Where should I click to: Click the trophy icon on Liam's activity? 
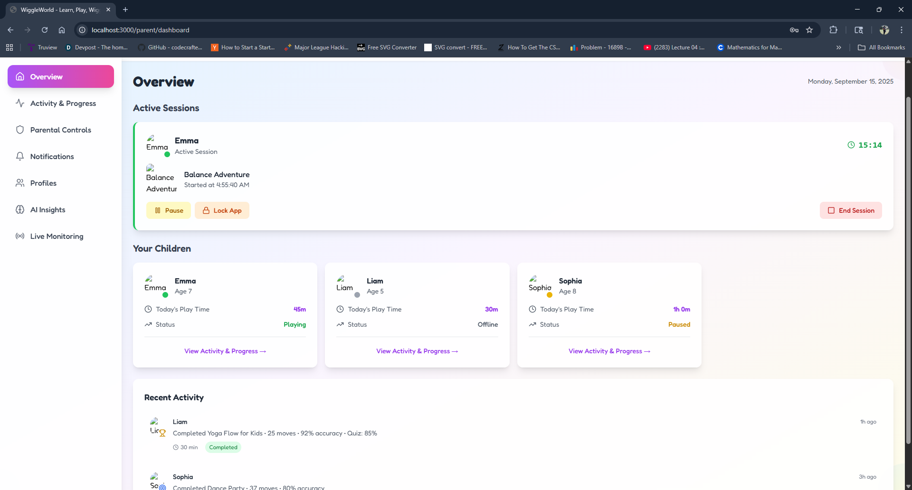click(x=162, y=433)
